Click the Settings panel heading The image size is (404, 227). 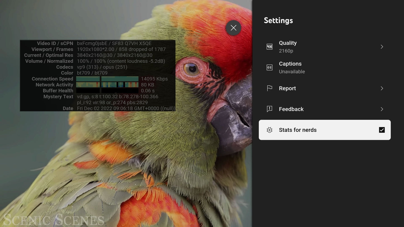(x=278, y=20)
